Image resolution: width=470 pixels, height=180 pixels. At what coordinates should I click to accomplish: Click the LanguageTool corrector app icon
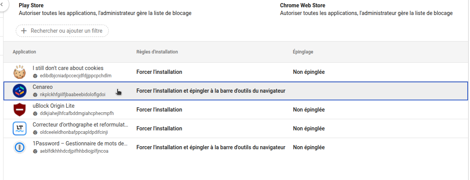(19, 128)
